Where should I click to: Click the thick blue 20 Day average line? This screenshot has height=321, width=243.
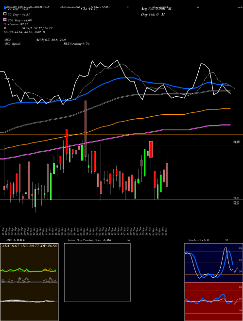click(115, 80)
